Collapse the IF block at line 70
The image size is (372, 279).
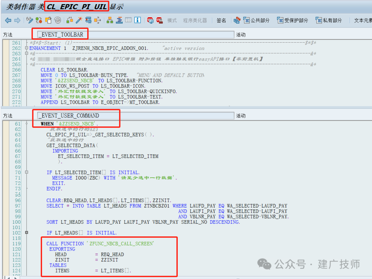[27, 172]
